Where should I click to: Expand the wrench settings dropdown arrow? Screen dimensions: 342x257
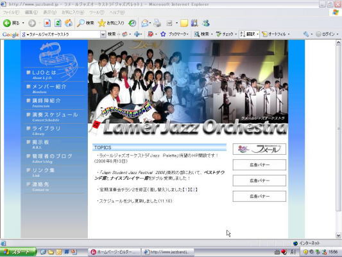(x=311, y=34)
